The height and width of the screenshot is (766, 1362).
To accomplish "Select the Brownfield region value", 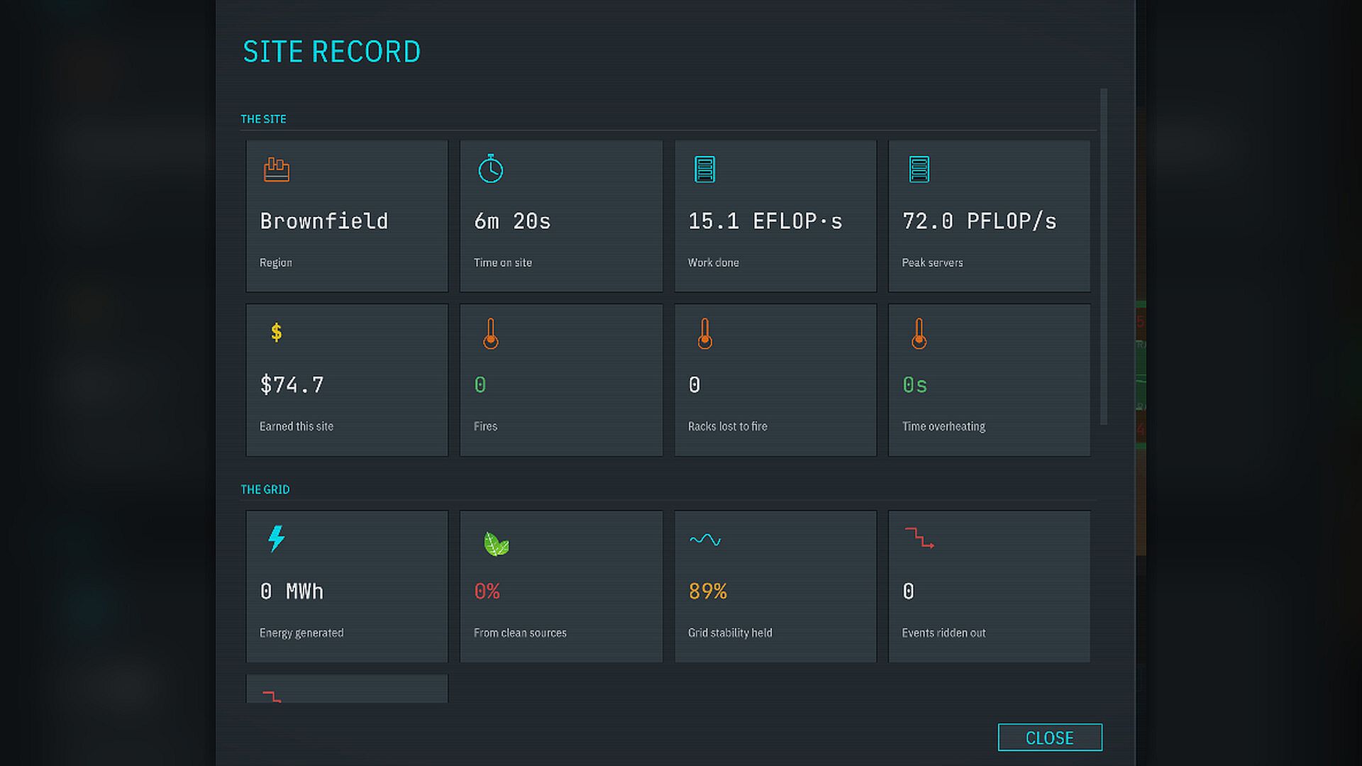I will [x=324, y=221].
